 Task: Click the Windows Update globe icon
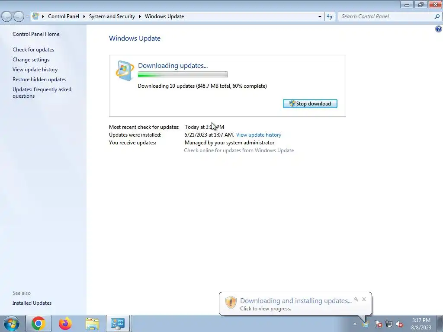click(125, 70)
